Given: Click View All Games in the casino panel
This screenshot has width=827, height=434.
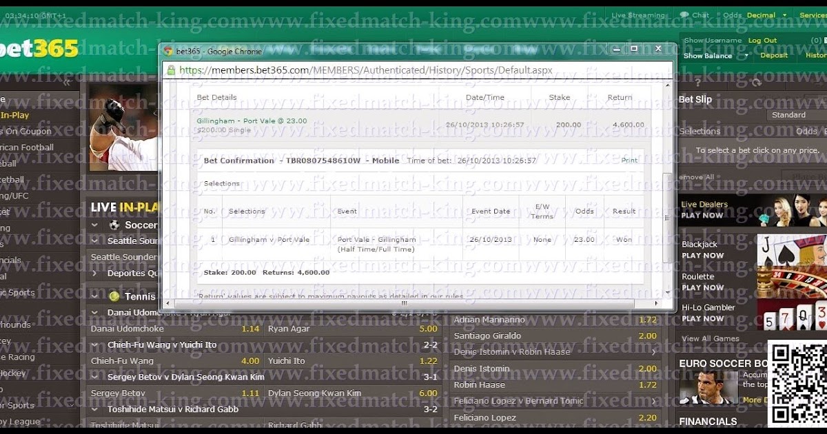Looking at the screenshot, I should [711, 339].
